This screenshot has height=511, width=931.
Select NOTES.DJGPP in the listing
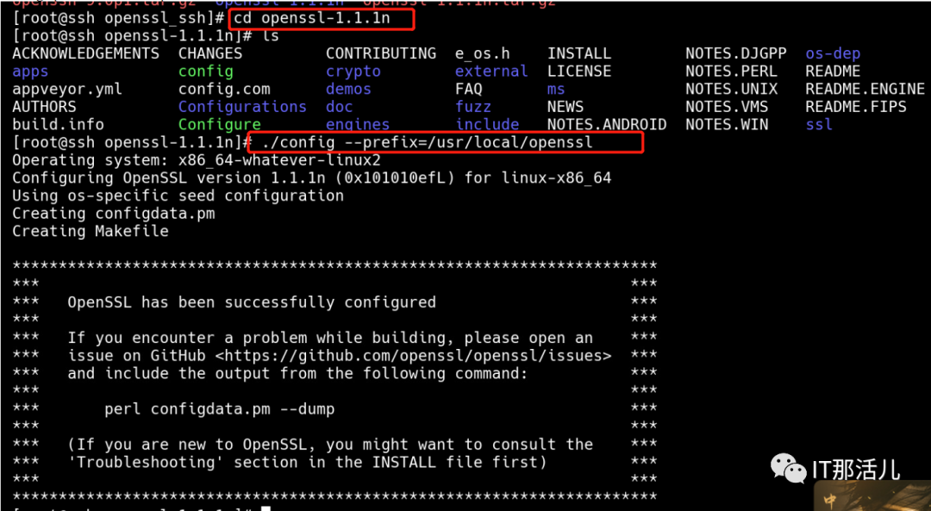coord(736,53)
